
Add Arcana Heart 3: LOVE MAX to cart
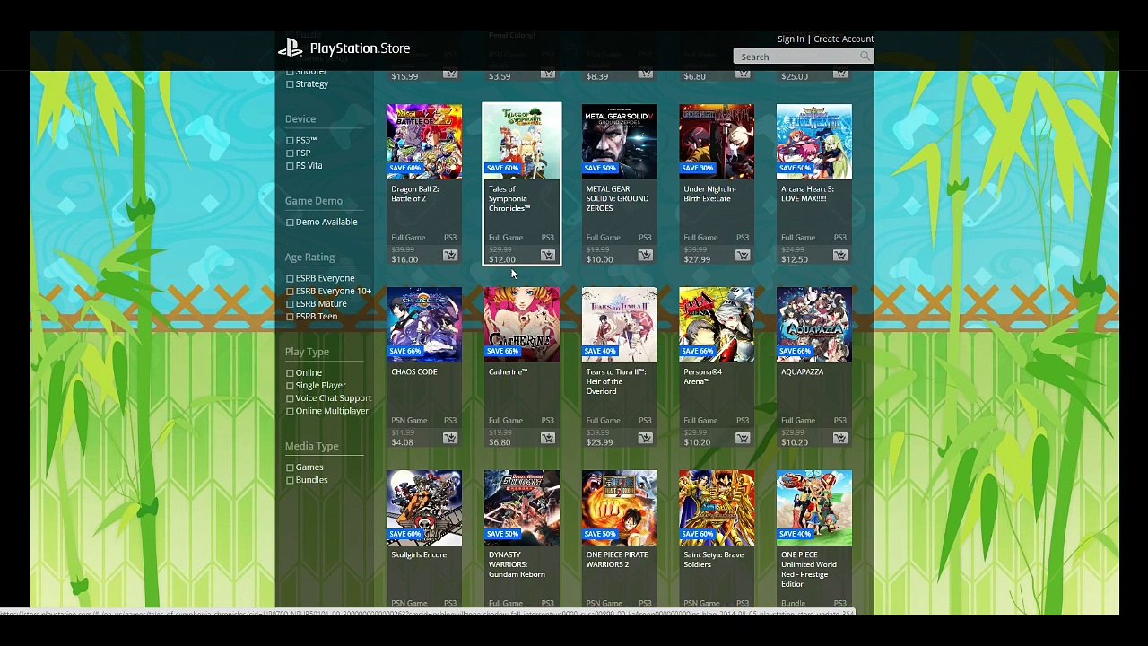(840, 256)
